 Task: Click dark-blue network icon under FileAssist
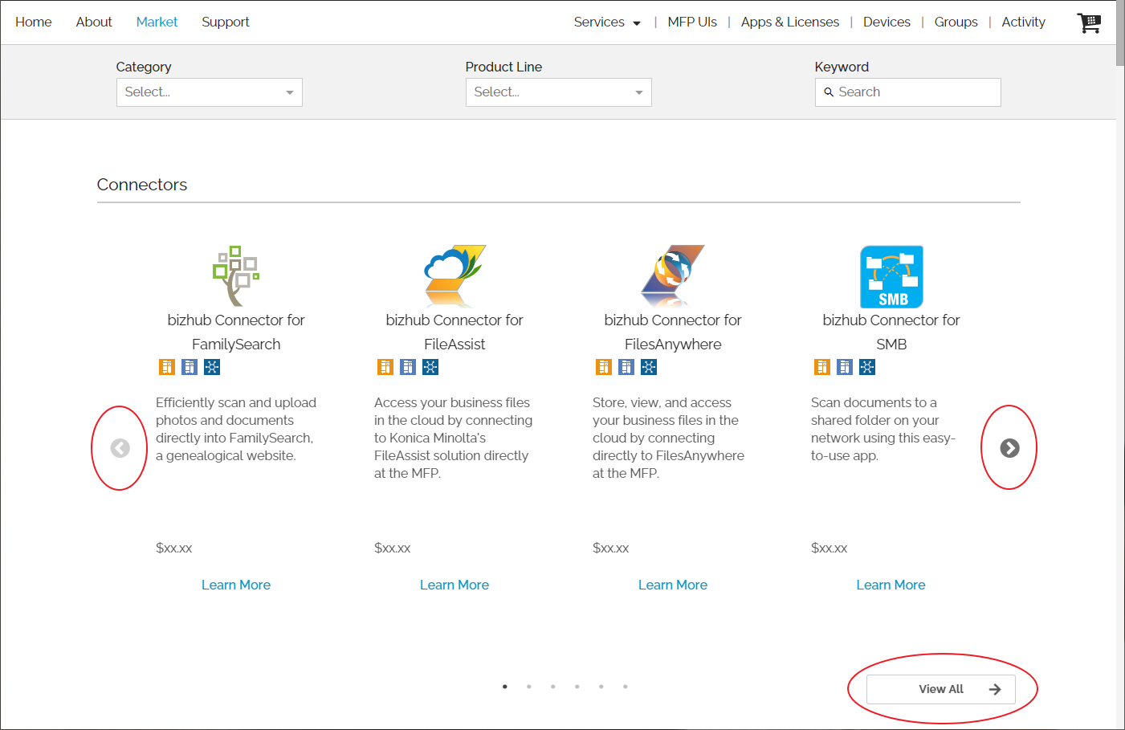pyautogui.click(x=430, y=367)
